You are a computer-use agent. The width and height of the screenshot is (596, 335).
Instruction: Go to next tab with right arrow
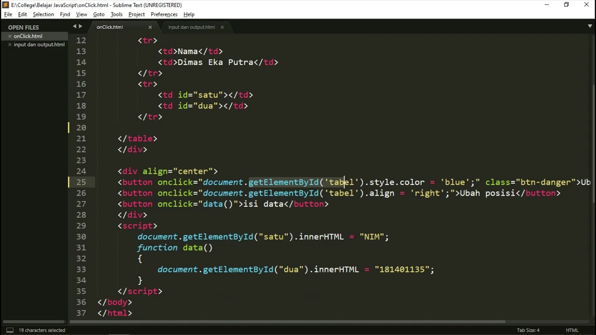pyautogui.click(x=80, y=27)
